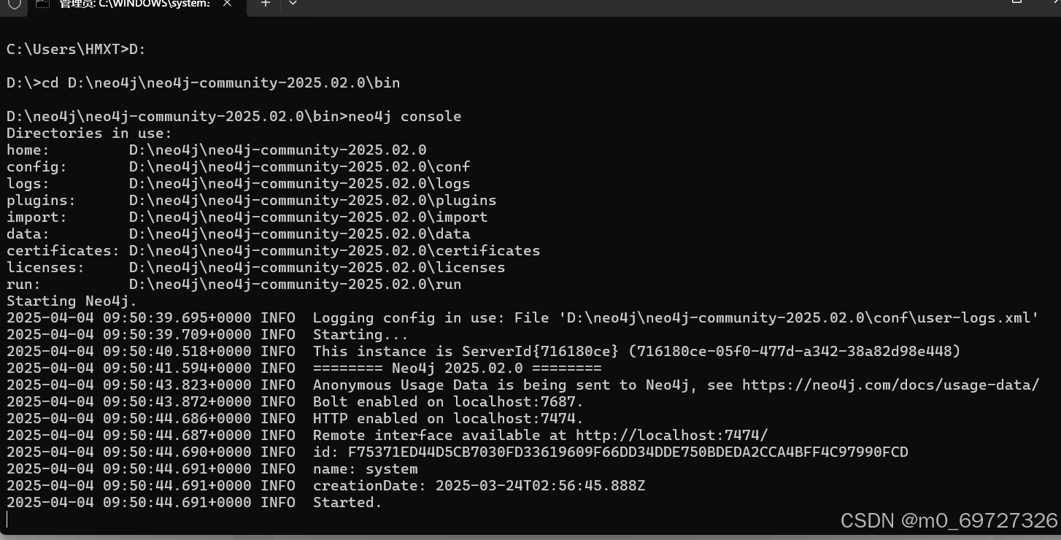Expand the terminal settings menu via the chevron
This screenshot has width=1061, height=540.
tap(293, 4)
